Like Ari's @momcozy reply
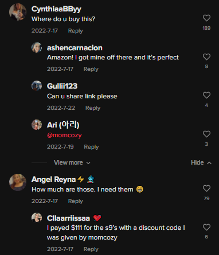219x255 pixels. [206, 134]
